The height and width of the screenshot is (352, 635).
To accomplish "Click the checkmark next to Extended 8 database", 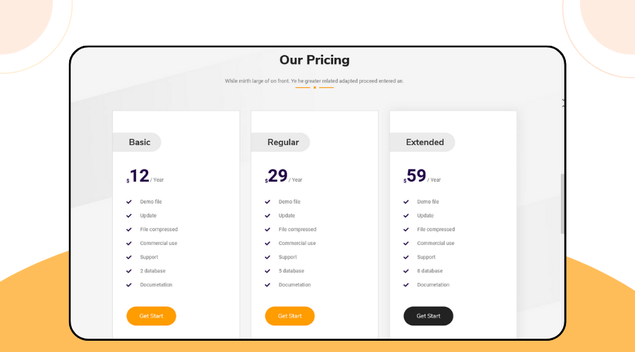I will (406, 271).
